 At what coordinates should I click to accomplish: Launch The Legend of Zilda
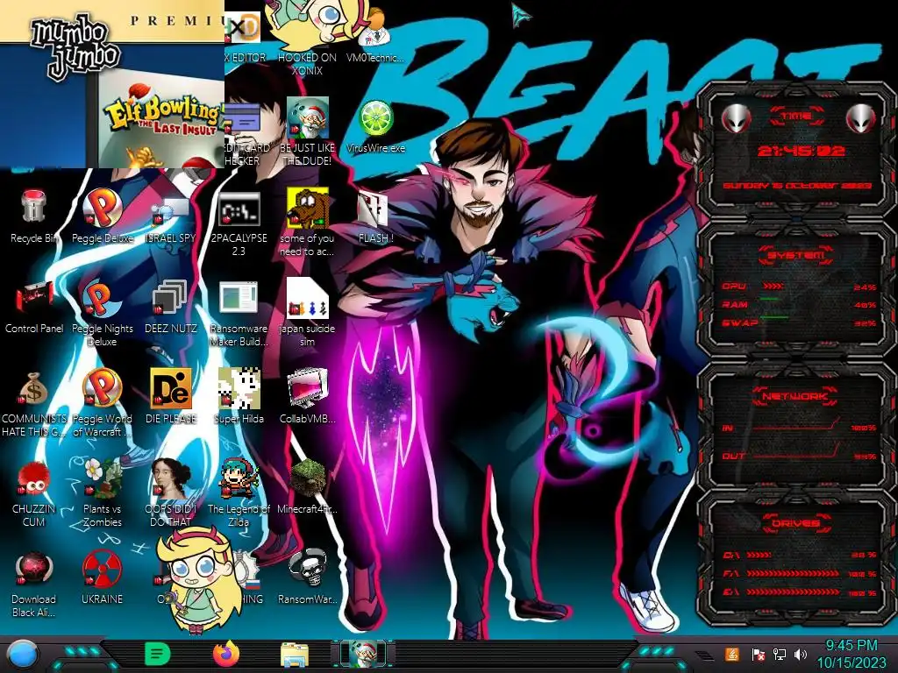tap(239, 493)
